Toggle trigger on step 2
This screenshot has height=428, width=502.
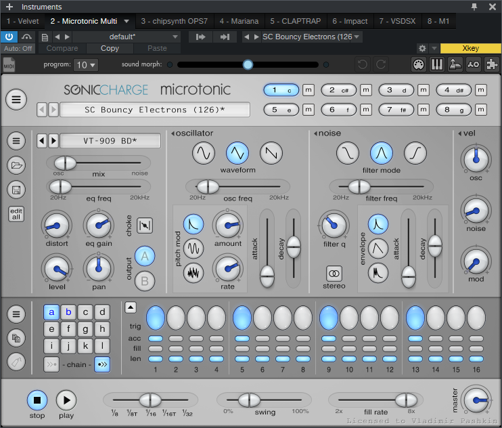tap(175, 318)
